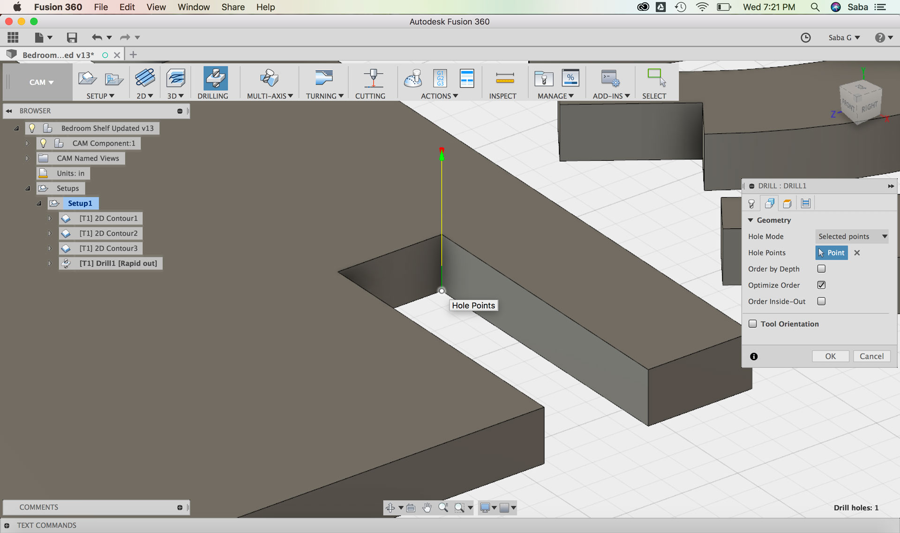Open the Edit menu

coord(127,7)
